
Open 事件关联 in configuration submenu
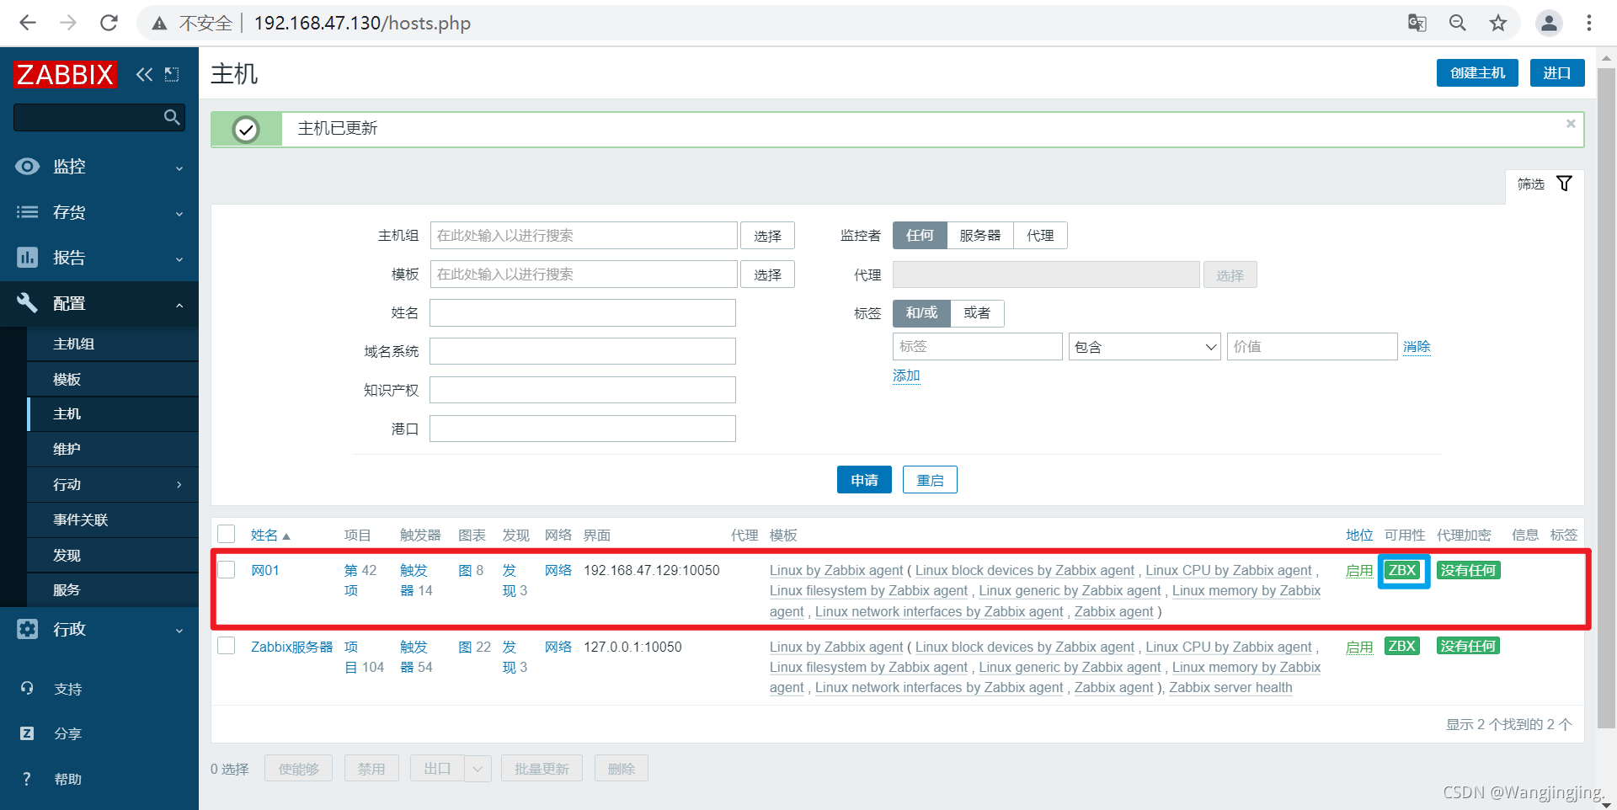[x=113, y=520]
